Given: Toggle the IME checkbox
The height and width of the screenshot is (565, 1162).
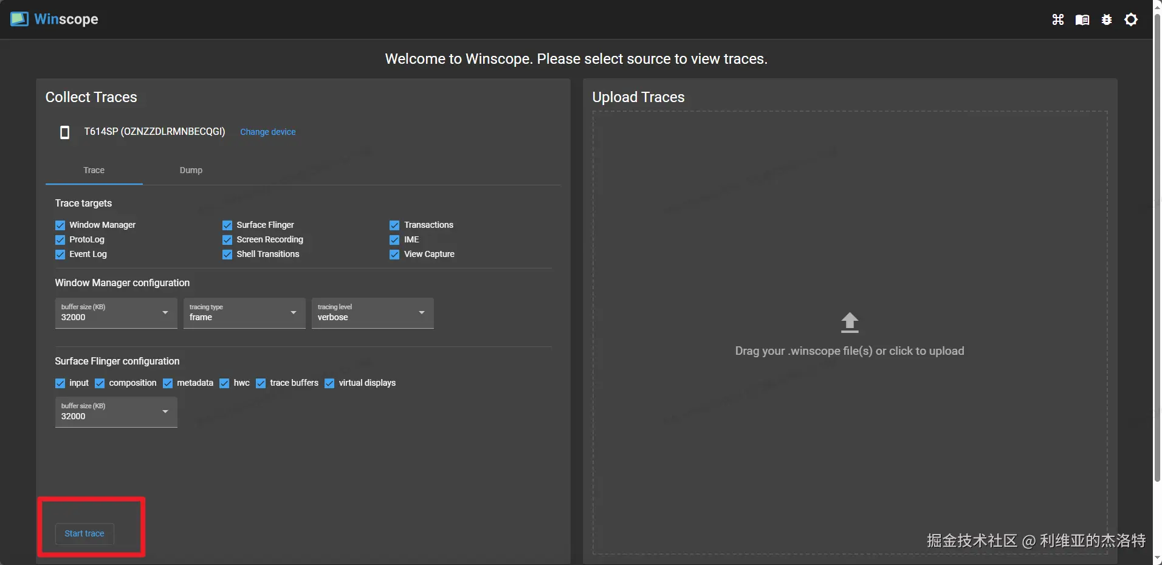Looking at the screenshot, I should pos(394,240).
